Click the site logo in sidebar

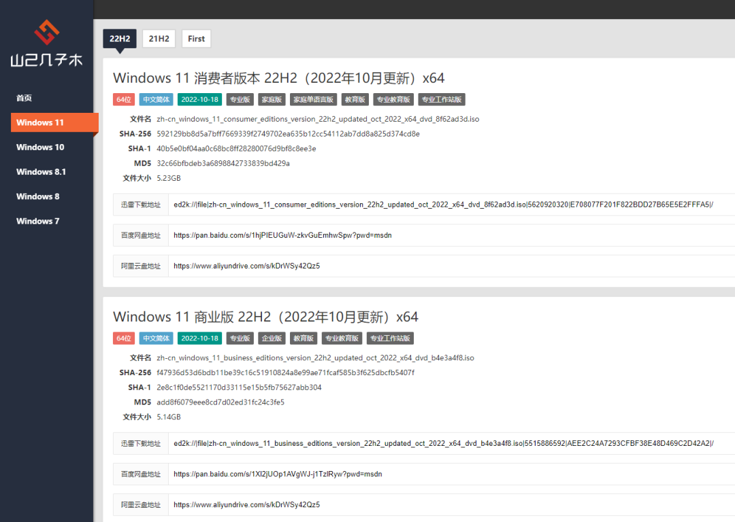[x=46, y=43]
